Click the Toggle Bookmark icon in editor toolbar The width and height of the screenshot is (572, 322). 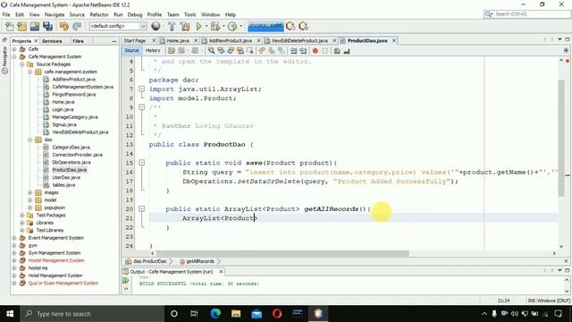(x=282, y=51)
